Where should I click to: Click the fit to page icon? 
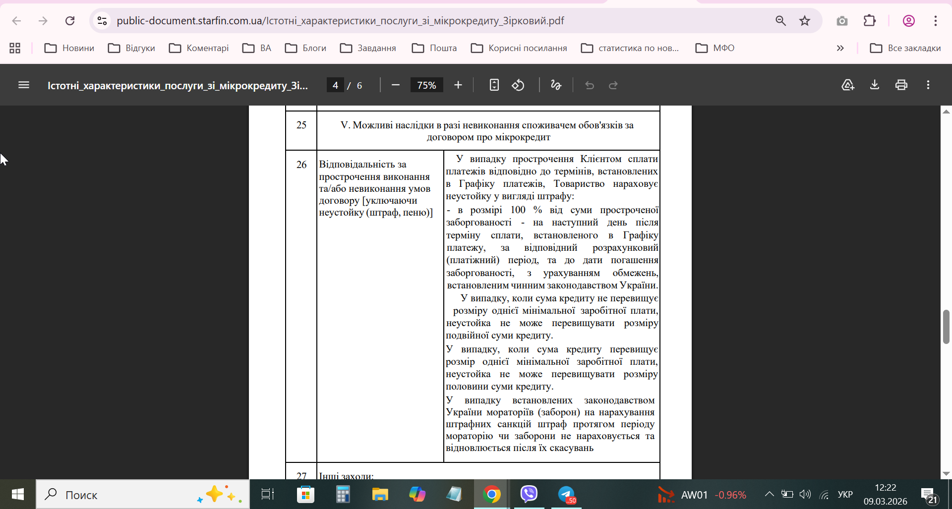pyautogui.click(x=494, y=85)
